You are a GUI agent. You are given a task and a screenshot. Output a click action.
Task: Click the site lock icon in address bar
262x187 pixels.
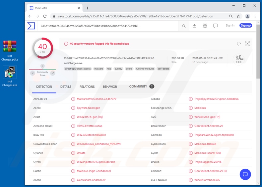pos(54,16)
